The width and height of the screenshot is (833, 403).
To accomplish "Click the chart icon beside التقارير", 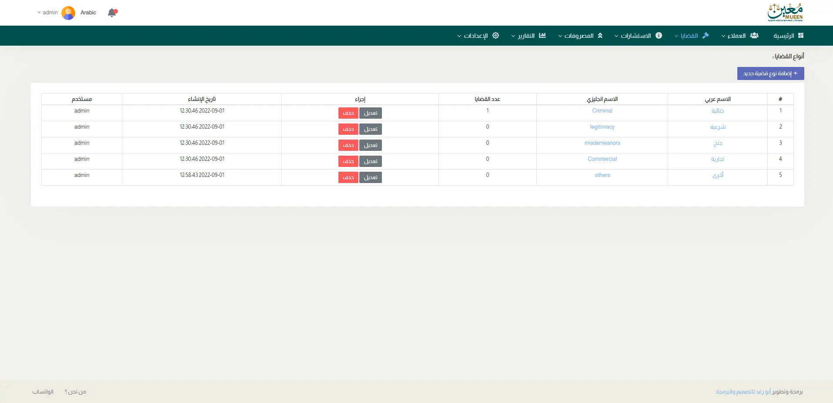I will 542,36.
